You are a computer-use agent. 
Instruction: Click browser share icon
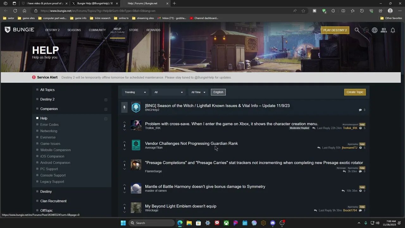[381, 10]
